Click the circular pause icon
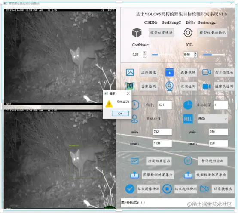 coord(188,161)
